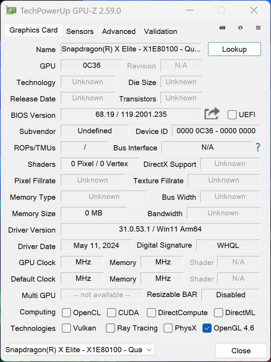Close GPU-Z with the title bar X
The width and height of the screenshot is (271, 362).
pyautogui.click(x=254, y=10)
